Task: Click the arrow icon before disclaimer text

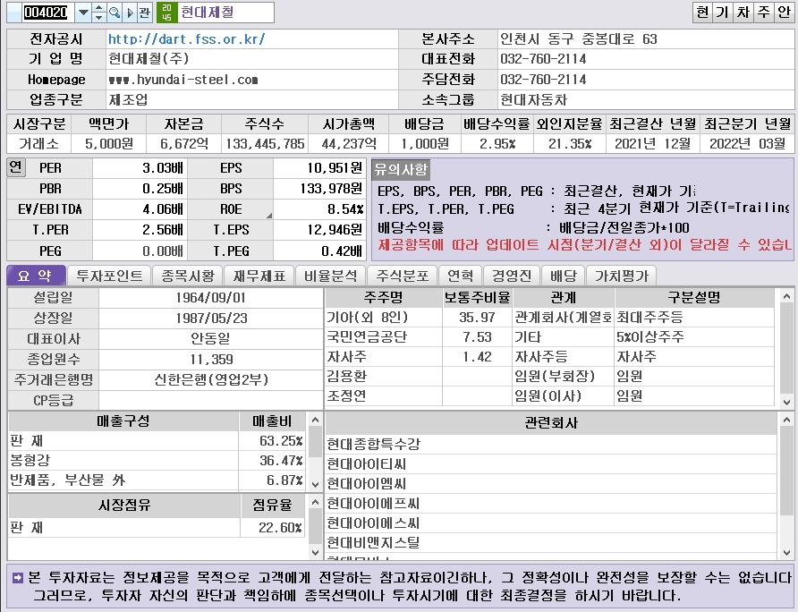Action: click(18, 578)
